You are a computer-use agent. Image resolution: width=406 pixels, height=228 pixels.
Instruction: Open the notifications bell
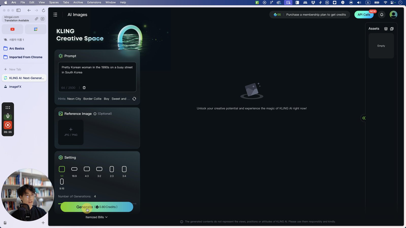(x=382, y=15)
